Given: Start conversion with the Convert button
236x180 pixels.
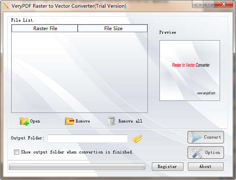Looking at the screenshot, I should pyautogui.click(x=206, y=137).
